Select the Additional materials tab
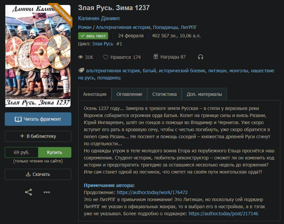This screenshot has width=284, height=224. coord(204,94)
